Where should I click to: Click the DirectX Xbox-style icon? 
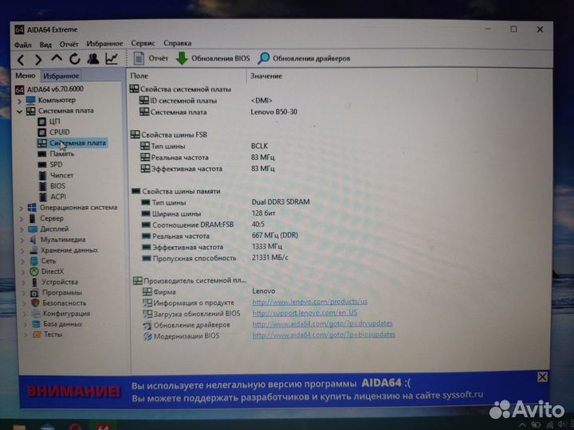(x=34, y=272)
